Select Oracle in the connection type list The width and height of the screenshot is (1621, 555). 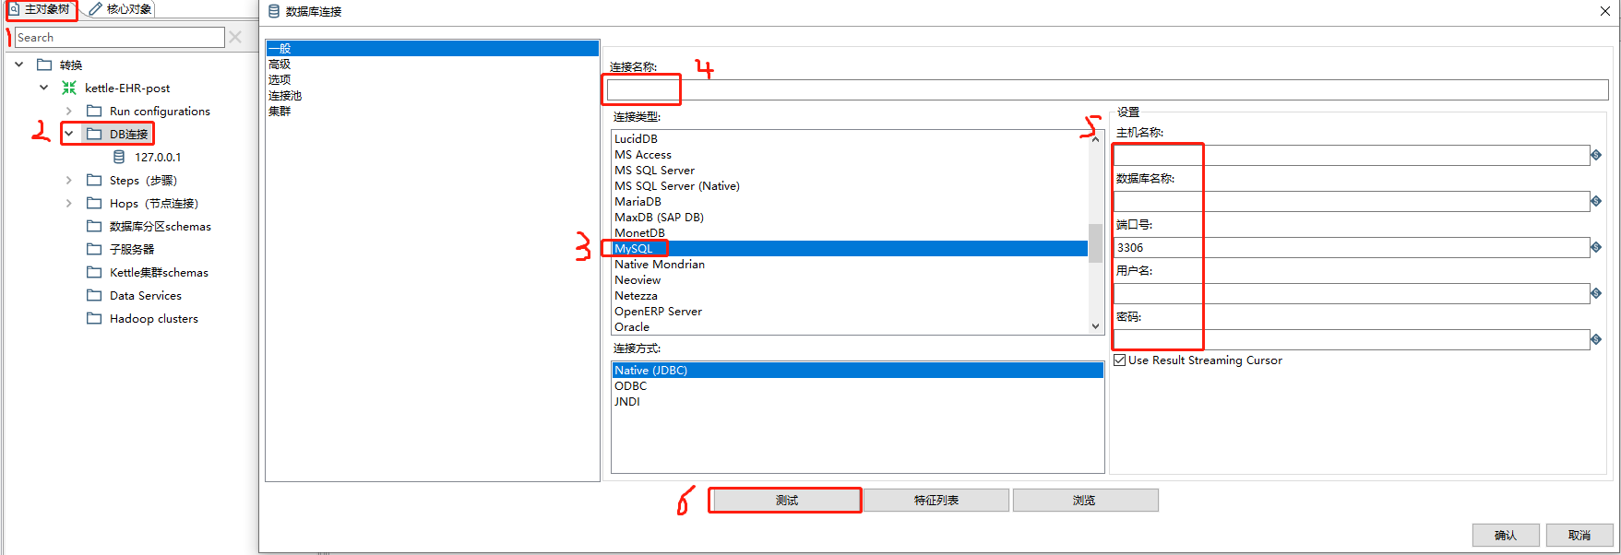point(632,326)
